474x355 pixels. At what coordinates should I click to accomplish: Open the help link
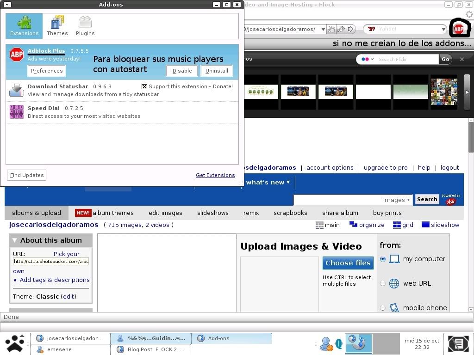[x=424, y=167]
